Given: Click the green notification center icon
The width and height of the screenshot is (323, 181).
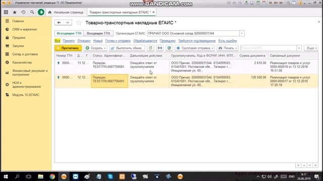Looking at the screenshot, I should [x=41, y=12].
